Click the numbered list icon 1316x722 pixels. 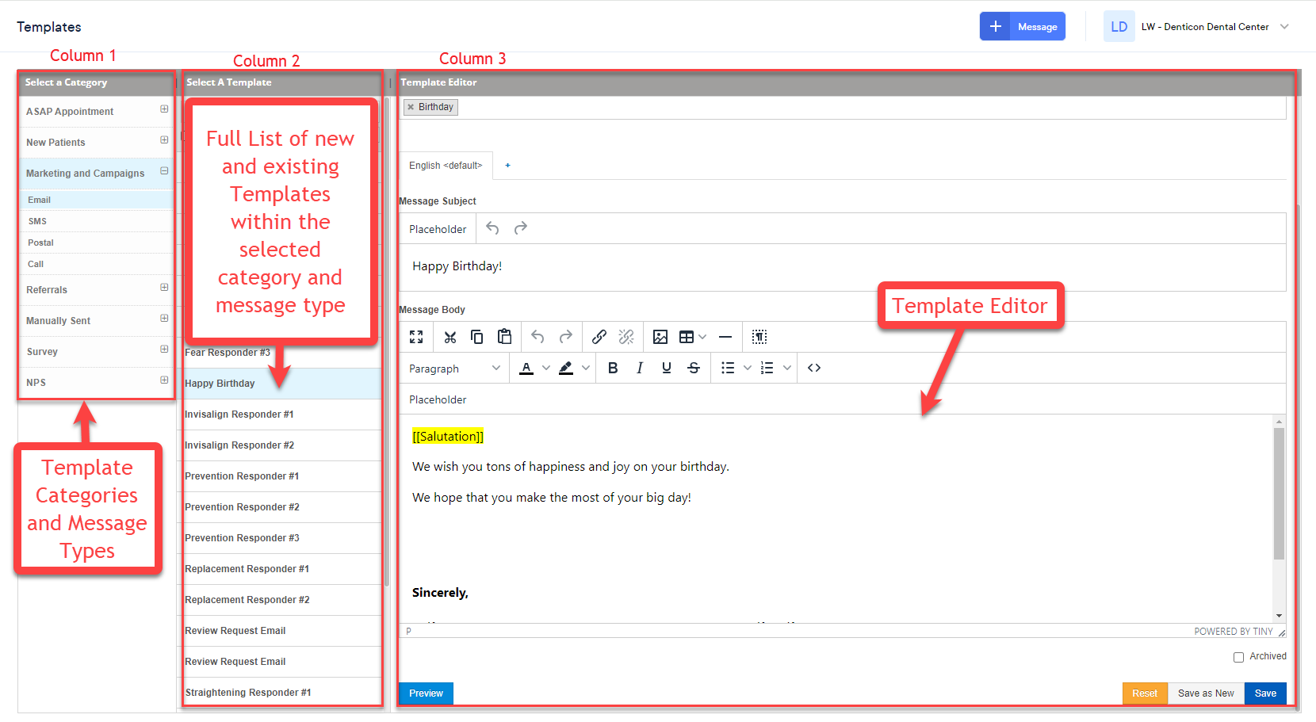point(767,368)
